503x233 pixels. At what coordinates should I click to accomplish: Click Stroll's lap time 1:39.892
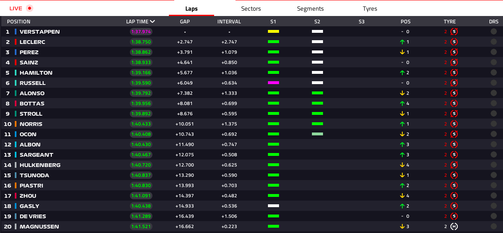click(x=141, y=114)
